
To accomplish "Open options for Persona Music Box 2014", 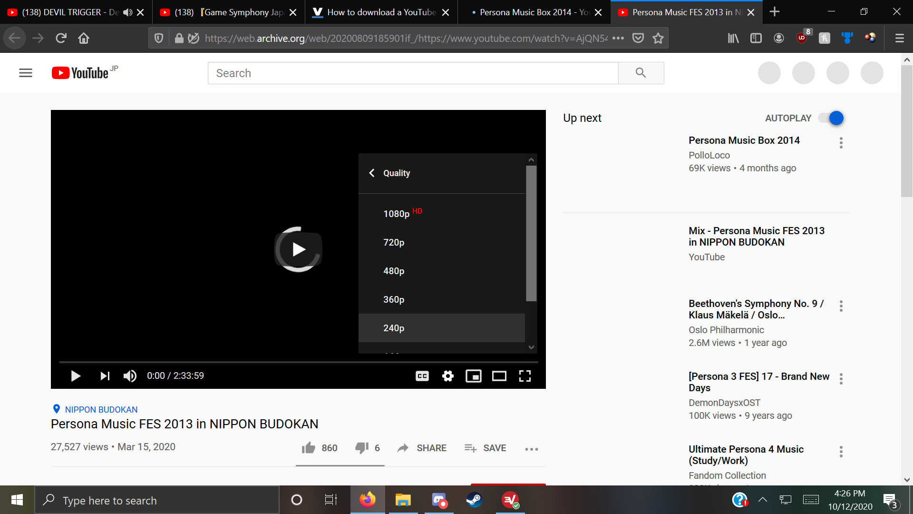I will pyautogui.click(x=841, y=143).
